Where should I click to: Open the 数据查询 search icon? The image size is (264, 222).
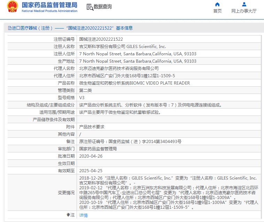[90, 7]
